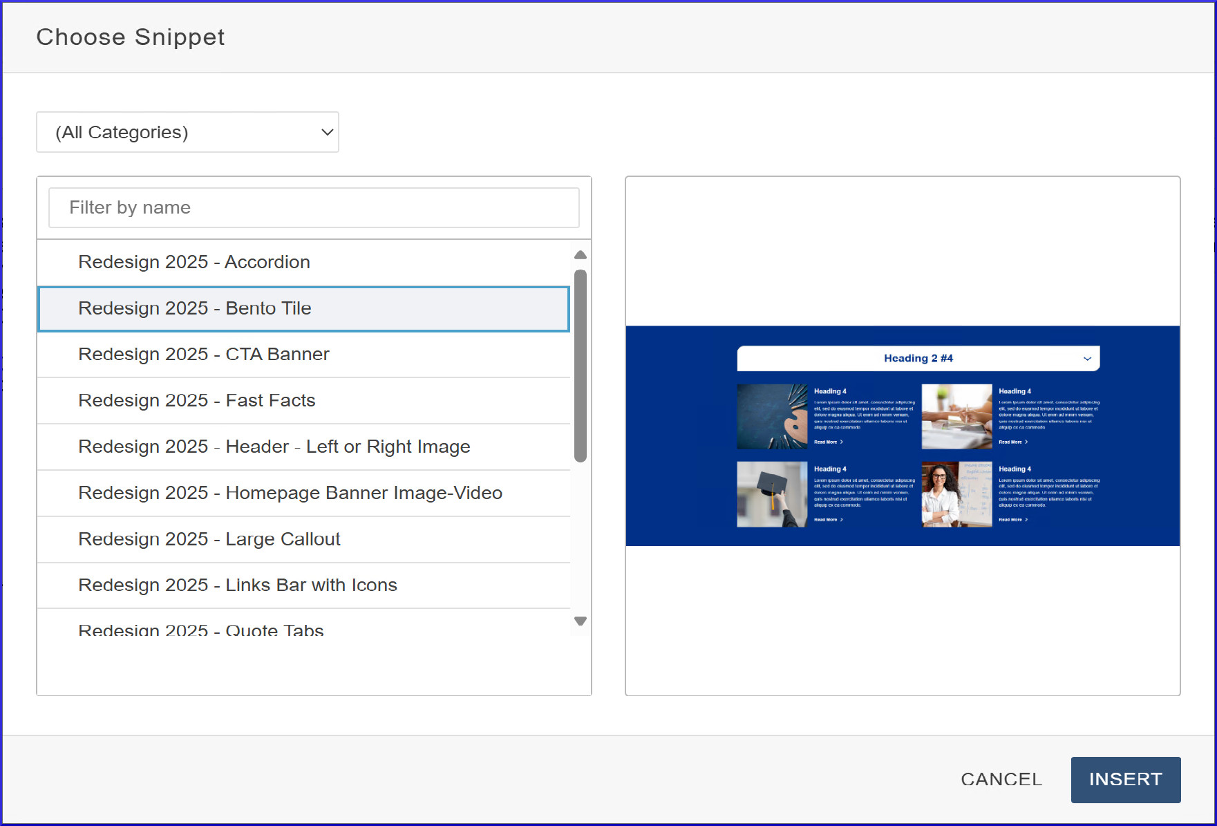This screenshot has width=1217, height=826.
Task: Click CANCEL to dismiss the dialog
Action: coord(1001,779)
